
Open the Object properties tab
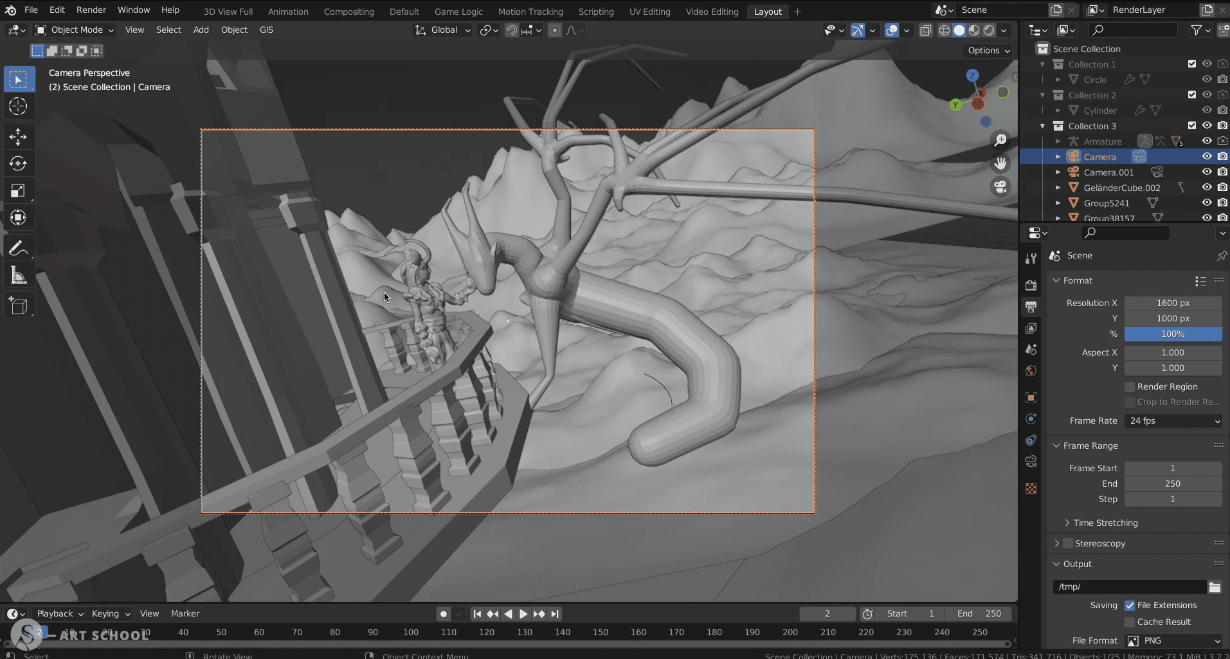pyautogui.click(x=1031, y=397)
